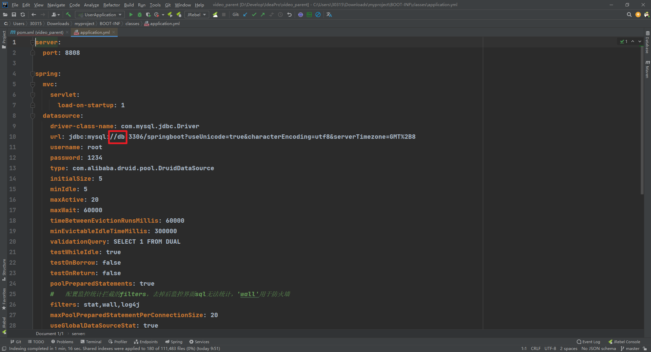Click the Reload from disk icon
This screenshot has width=651, height=352.
tap(23, 15)
